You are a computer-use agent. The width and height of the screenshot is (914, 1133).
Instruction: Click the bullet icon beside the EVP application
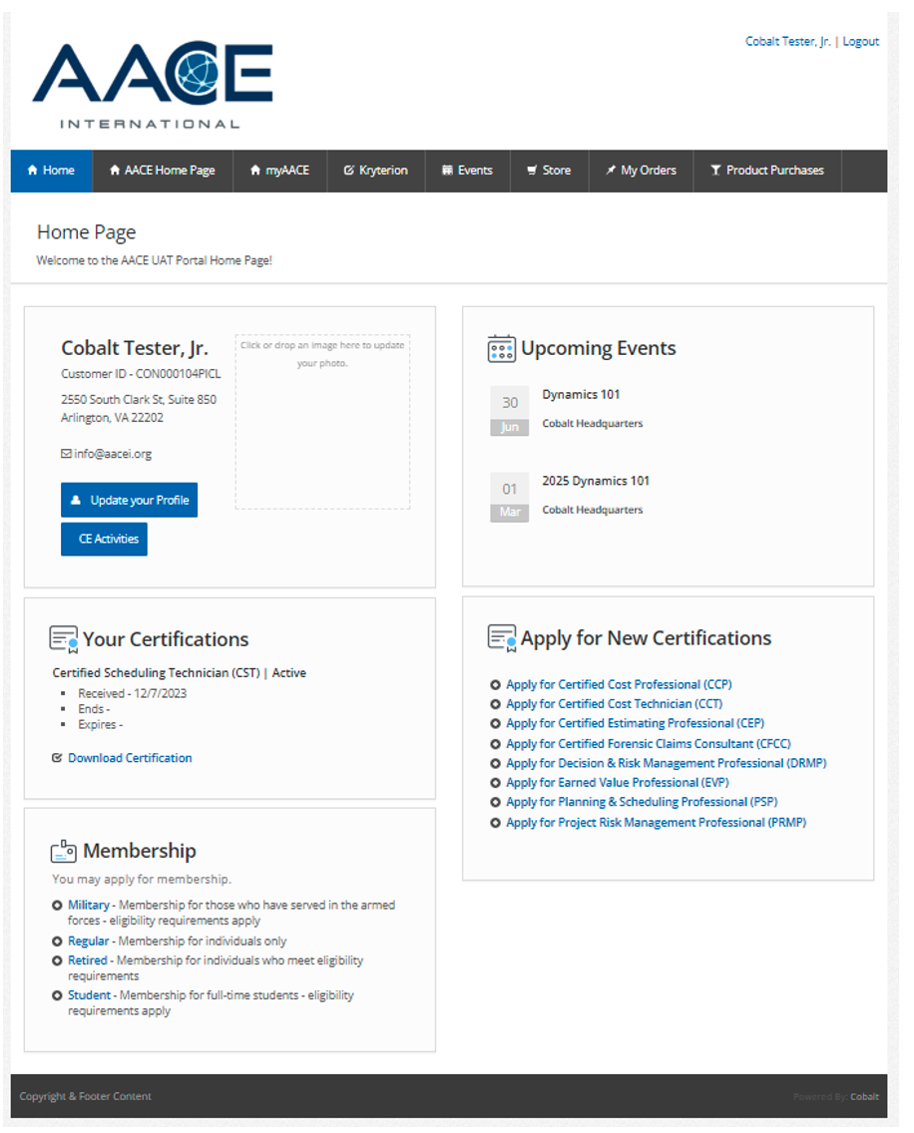click(x=495, y=783)
